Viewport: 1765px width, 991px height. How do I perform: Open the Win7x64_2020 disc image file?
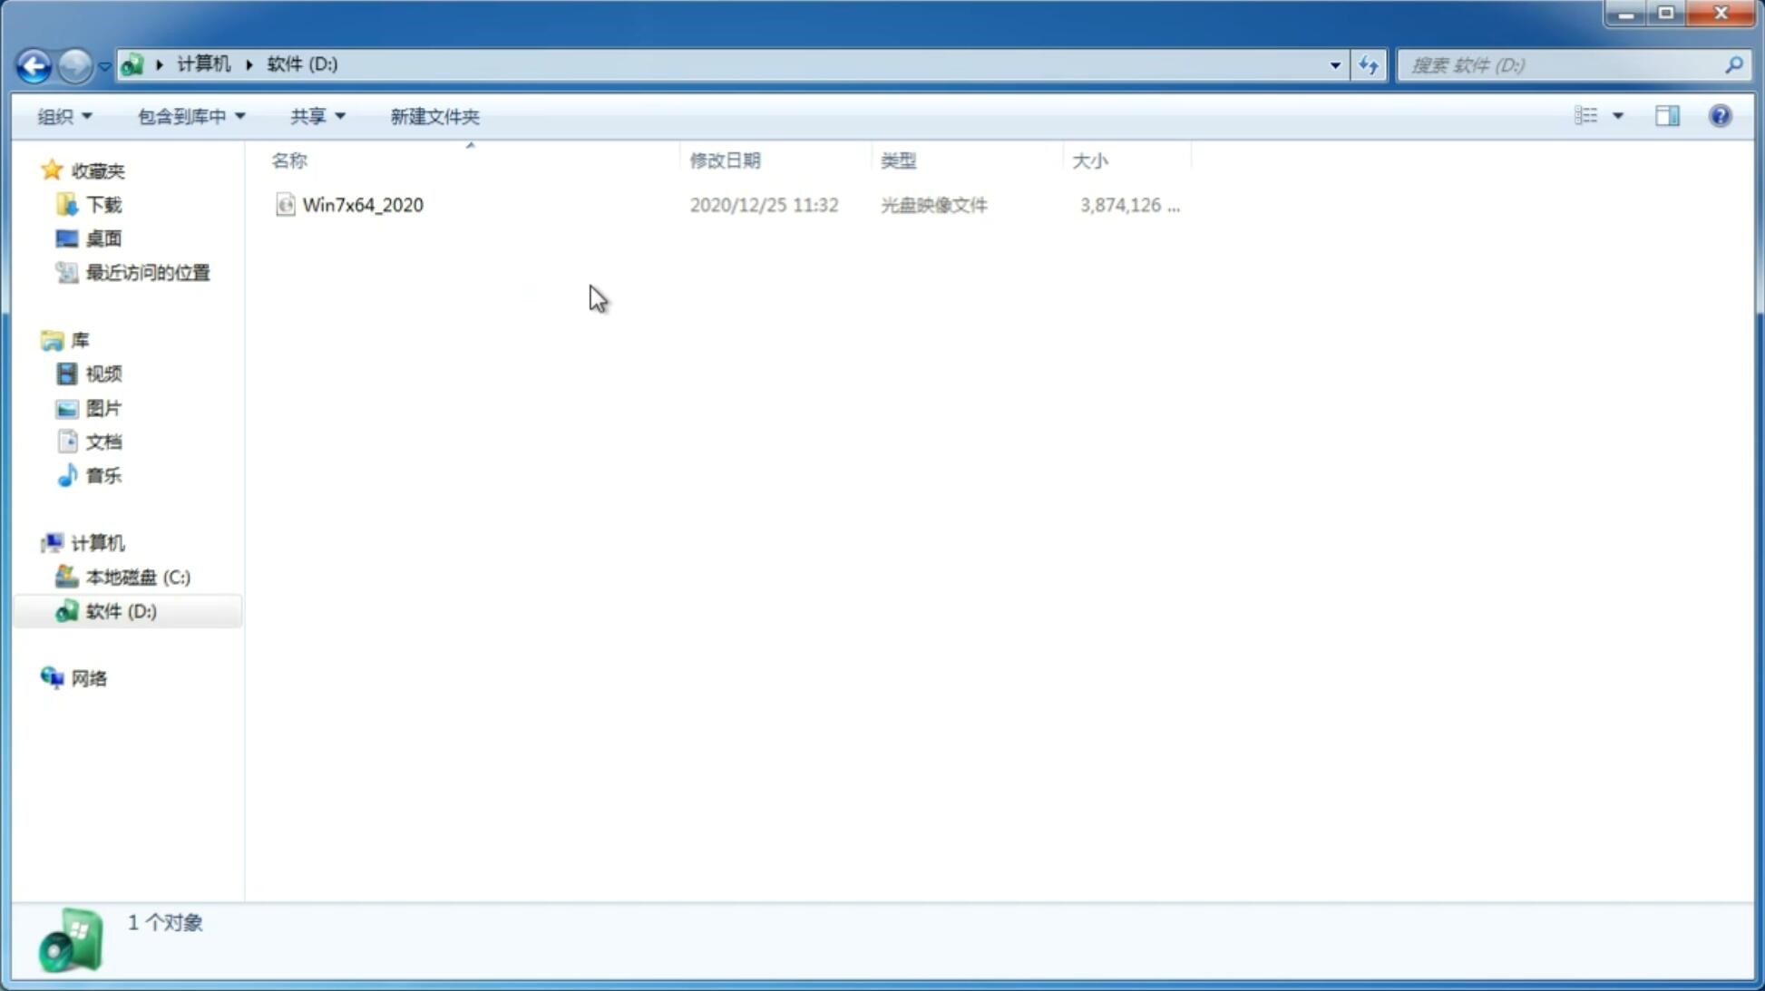[x=363, y=205]
